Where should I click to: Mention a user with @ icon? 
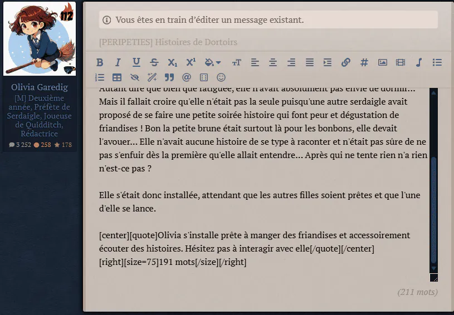coord(187,77)
